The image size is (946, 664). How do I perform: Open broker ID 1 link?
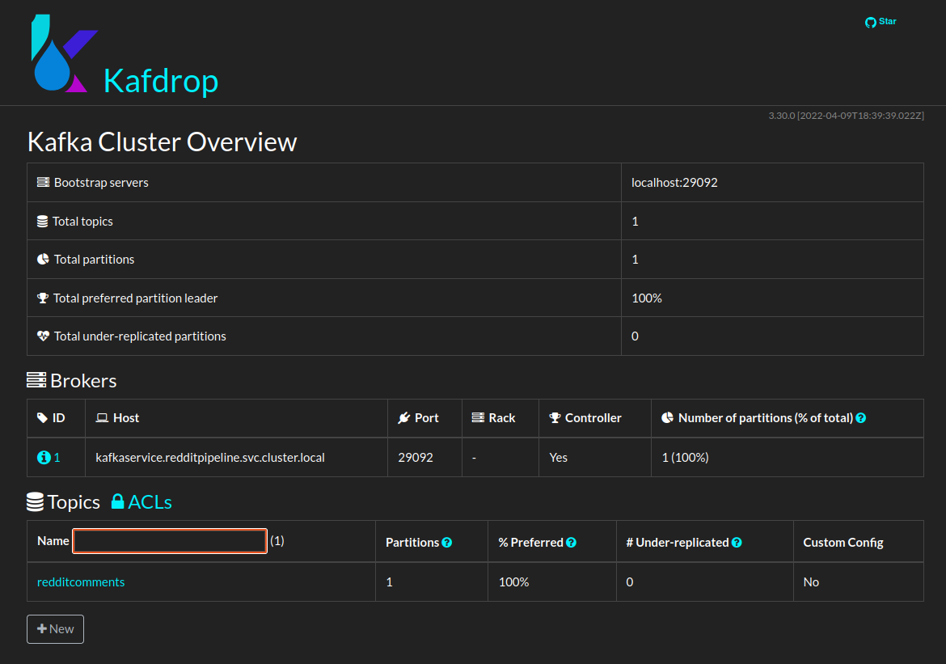[57, 458]
